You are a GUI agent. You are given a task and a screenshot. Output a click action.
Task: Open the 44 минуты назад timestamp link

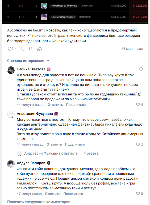(31, 105)
